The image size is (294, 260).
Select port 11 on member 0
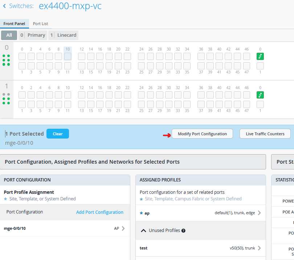point(68,66)
